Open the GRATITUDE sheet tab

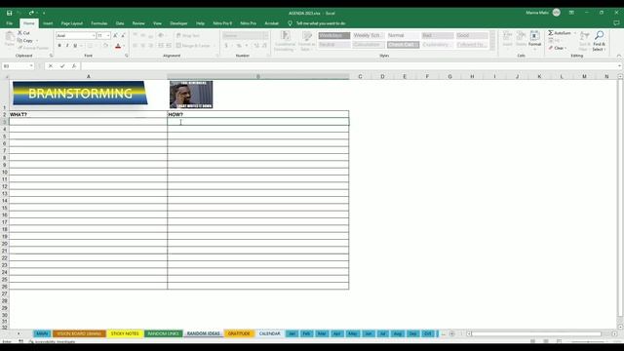[x=239, y=333]
